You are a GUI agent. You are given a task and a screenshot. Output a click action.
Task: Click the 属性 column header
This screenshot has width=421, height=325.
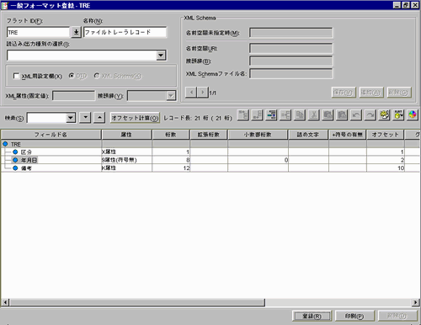[x=126, y=135]
